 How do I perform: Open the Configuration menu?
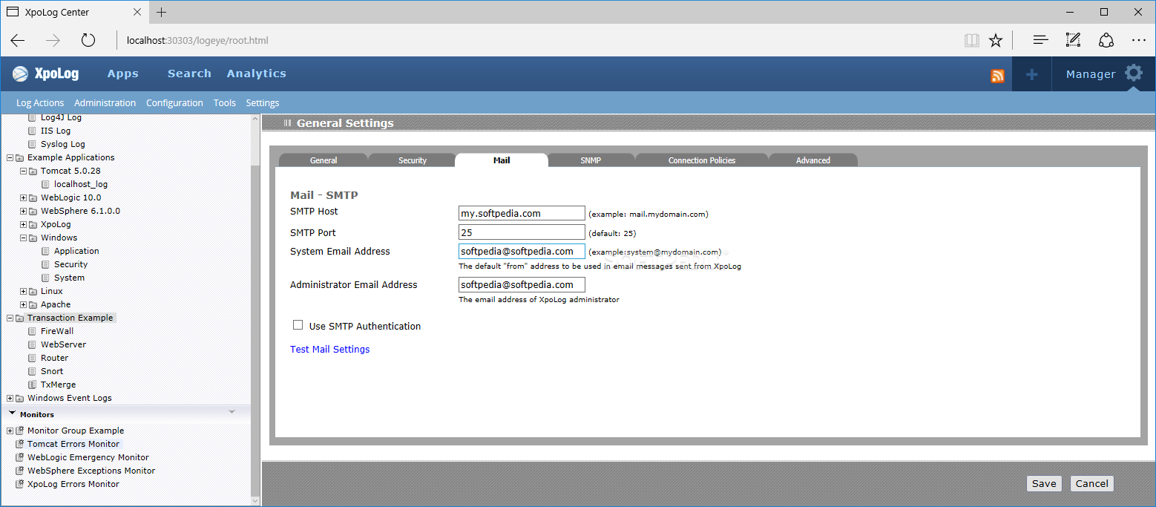174,103
